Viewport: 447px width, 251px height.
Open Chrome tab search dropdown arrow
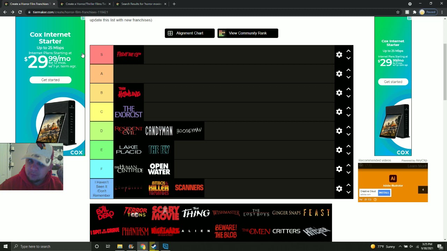(x=410, y=4)
